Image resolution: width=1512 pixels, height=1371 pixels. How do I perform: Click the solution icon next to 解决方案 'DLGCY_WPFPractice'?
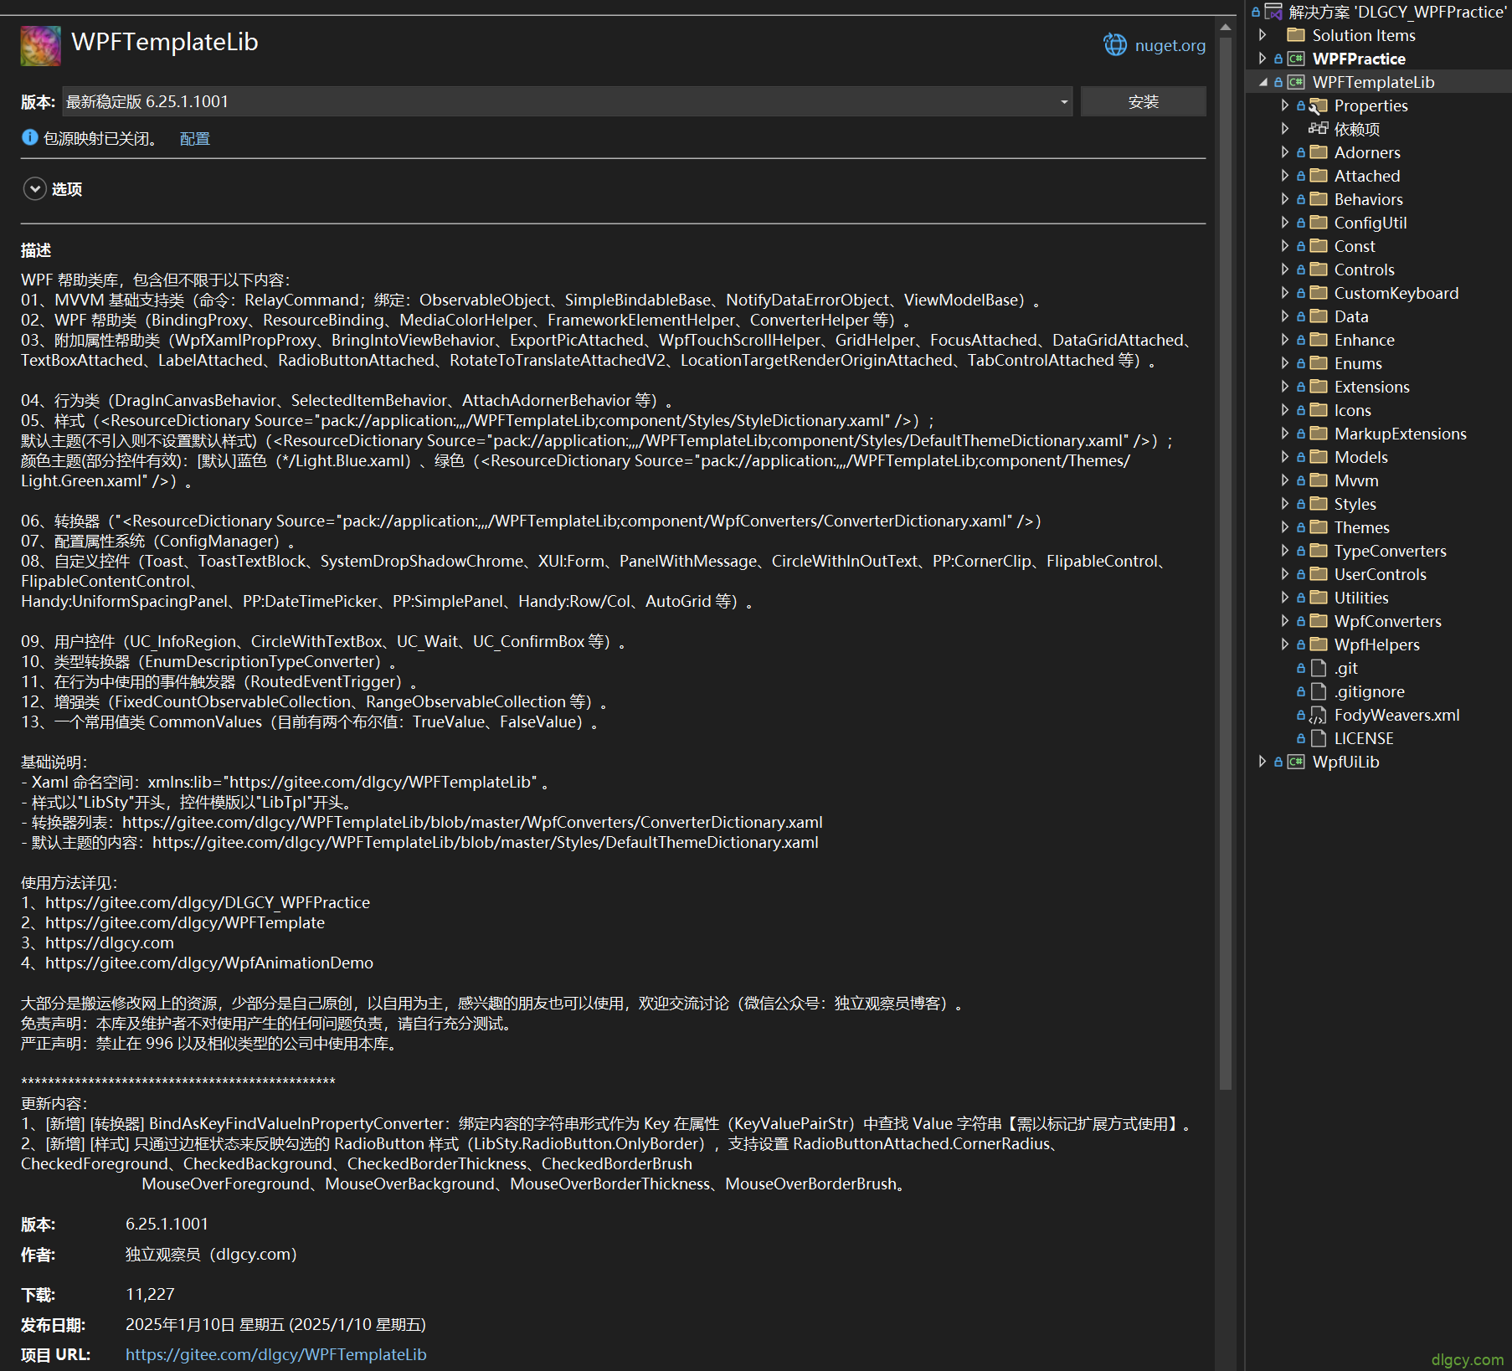[x=1273, y=12]
